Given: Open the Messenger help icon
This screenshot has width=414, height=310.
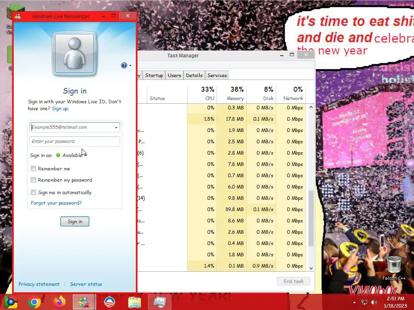Looking at the screenshot, I should [x=124, y=65].
